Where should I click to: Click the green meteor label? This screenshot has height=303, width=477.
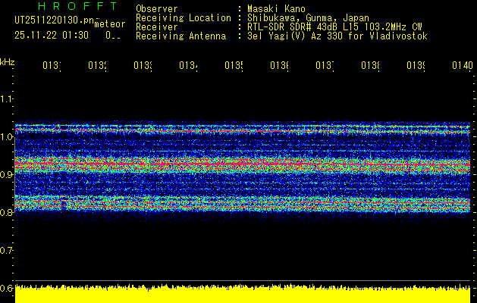point(109,24)
